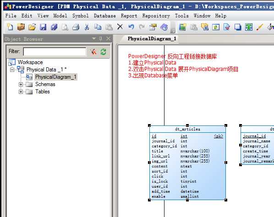Close the Object Browser panel
274x217 pixels.
pos(108,38)
